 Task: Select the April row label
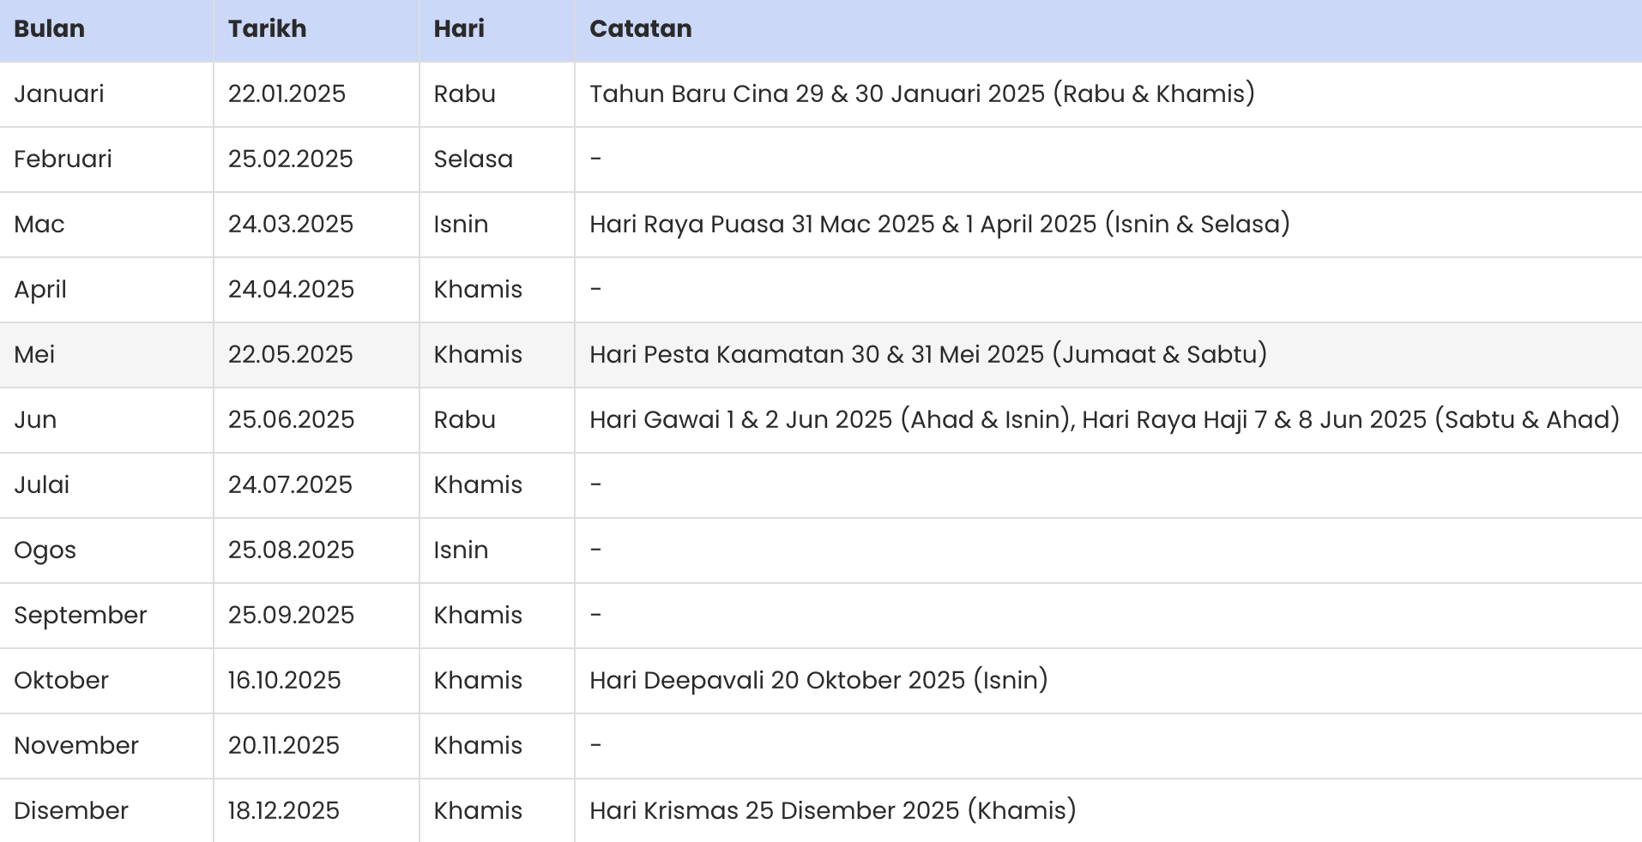tap(40, 290)
